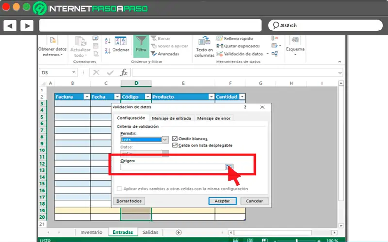The image size is (388, 242).
Task: Open the Código column filter dropdown
Action: (x=148, y=97)
